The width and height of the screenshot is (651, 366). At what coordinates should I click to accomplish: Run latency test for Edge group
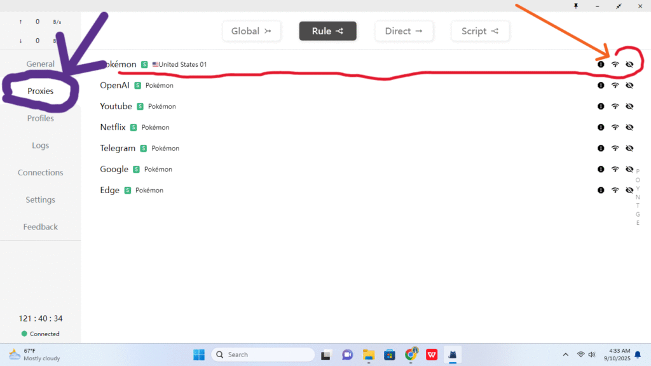[615, 190]
